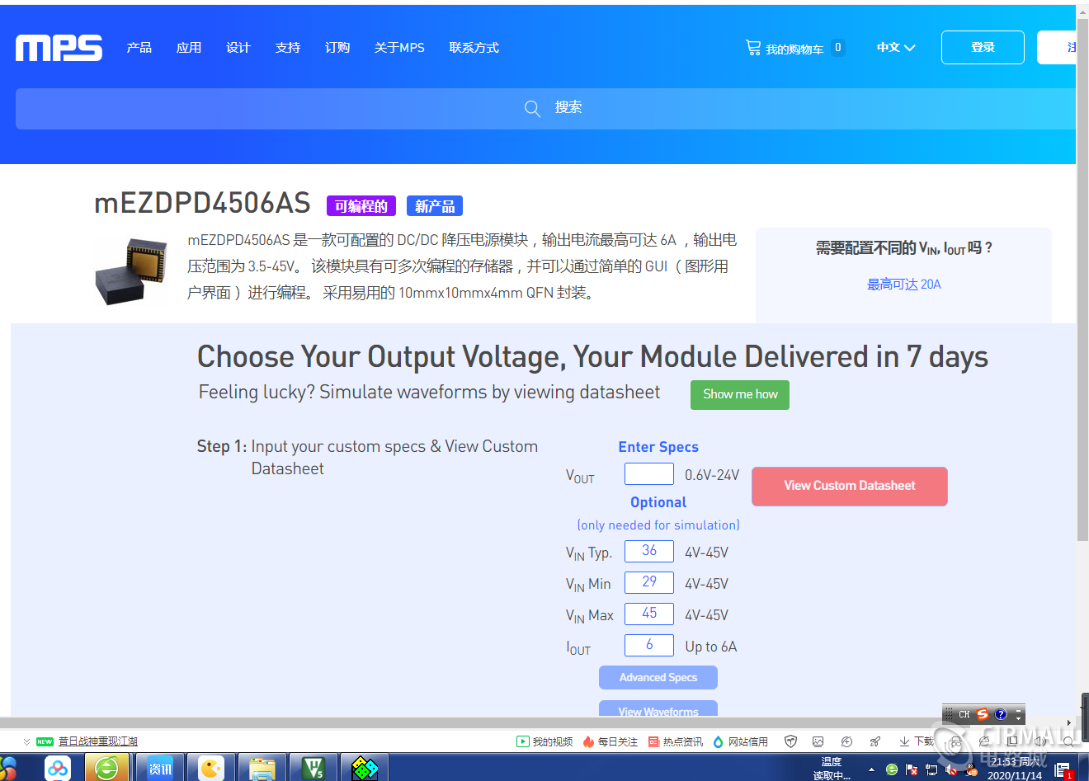The width and height of the screenshot is (1089, 781).
Task: Click the rocket accelerator icon
Action: point(875,741)
